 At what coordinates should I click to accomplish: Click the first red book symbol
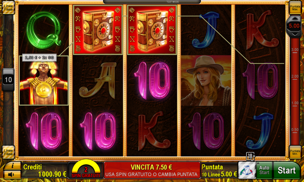[98, 30]
